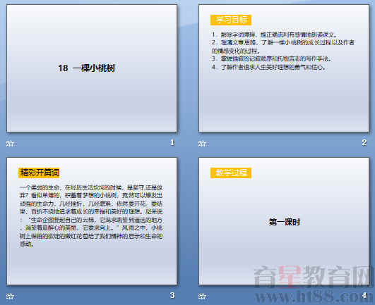Click the animation star icon under slide 2
This screenshot has height=305, width=375.
coord(202,143)
